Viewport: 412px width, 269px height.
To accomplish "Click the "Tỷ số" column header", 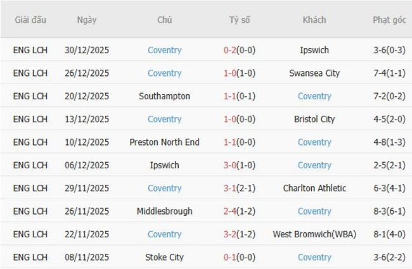I will tap(240, 20).
